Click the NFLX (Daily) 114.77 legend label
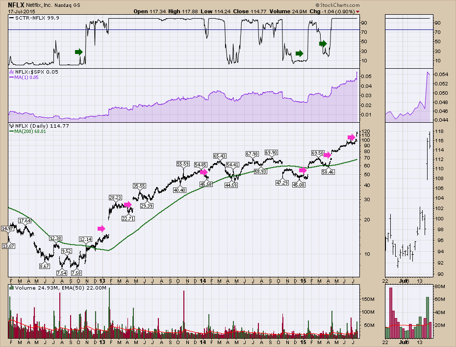456x347 pixels. [42, 126]
